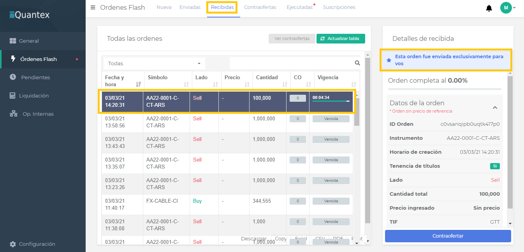Image resolution: width=524 pixels, height=252 pixels.
Task: Click the hamburger menu icon
Action: [x=93, y=7]
